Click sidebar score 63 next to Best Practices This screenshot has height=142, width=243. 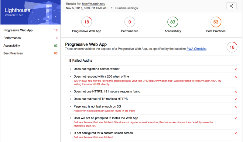[x=56, y=53]
